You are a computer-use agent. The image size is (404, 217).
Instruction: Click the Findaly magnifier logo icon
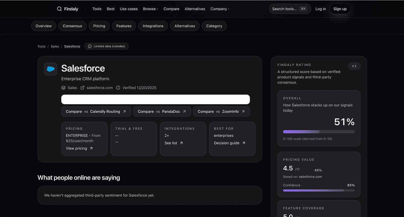(x=59, y=9)
